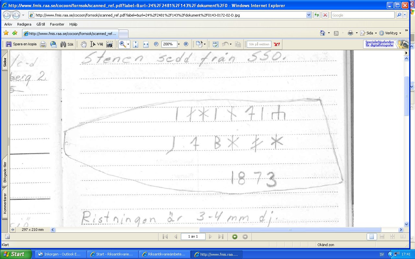Image resolution: width=415 pixels, height=259 pixels.
Task: Click the fit width icon
Action: (146, 44)
